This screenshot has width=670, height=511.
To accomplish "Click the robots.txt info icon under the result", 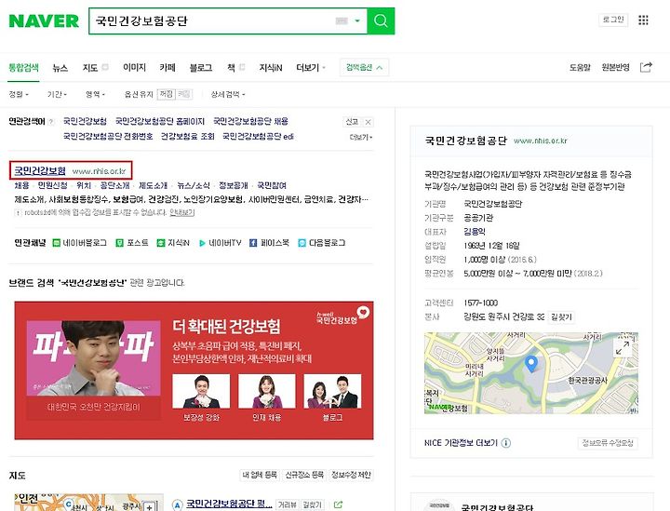I will click(18, 212).
